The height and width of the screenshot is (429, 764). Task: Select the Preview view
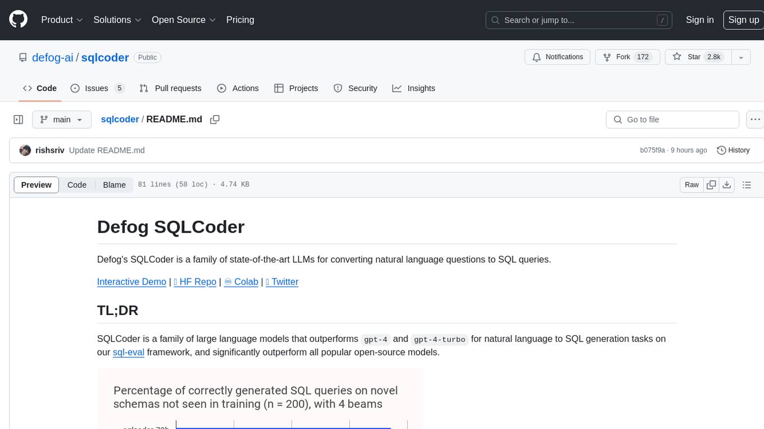point(37,185)
